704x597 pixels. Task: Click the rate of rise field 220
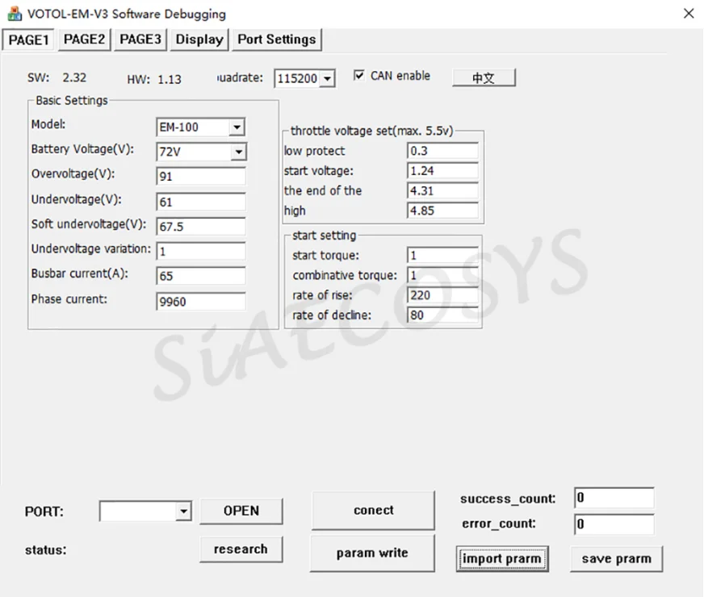point(442,295)
